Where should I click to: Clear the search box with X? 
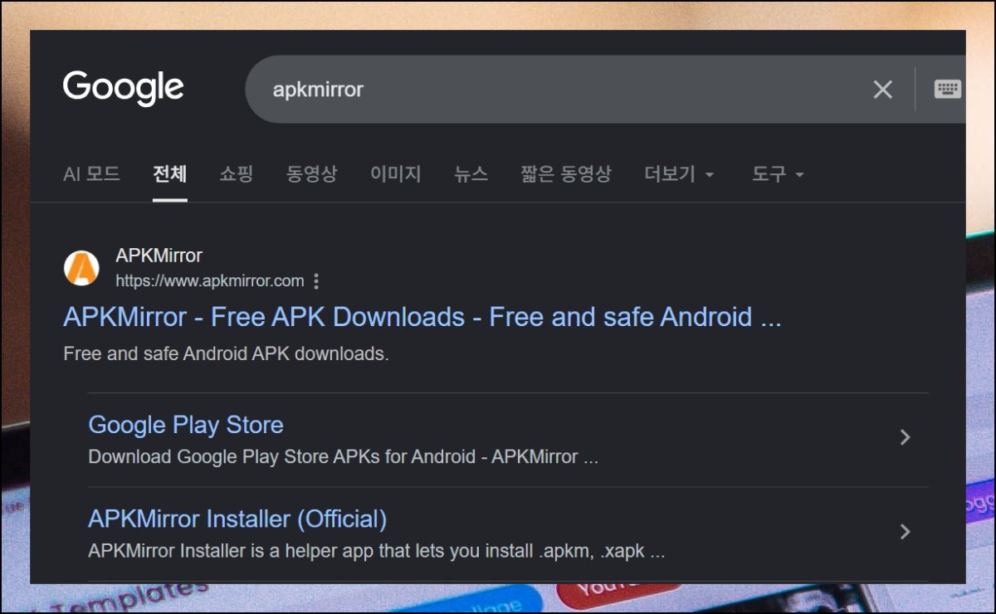click(x=883, y=90)
